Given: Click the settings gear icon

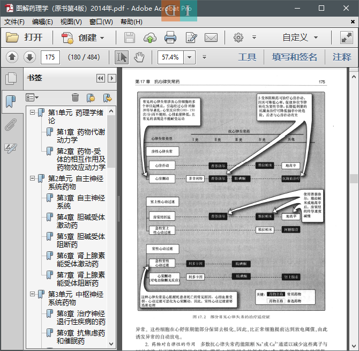Looking at the screenshot, I should (238, 38).
